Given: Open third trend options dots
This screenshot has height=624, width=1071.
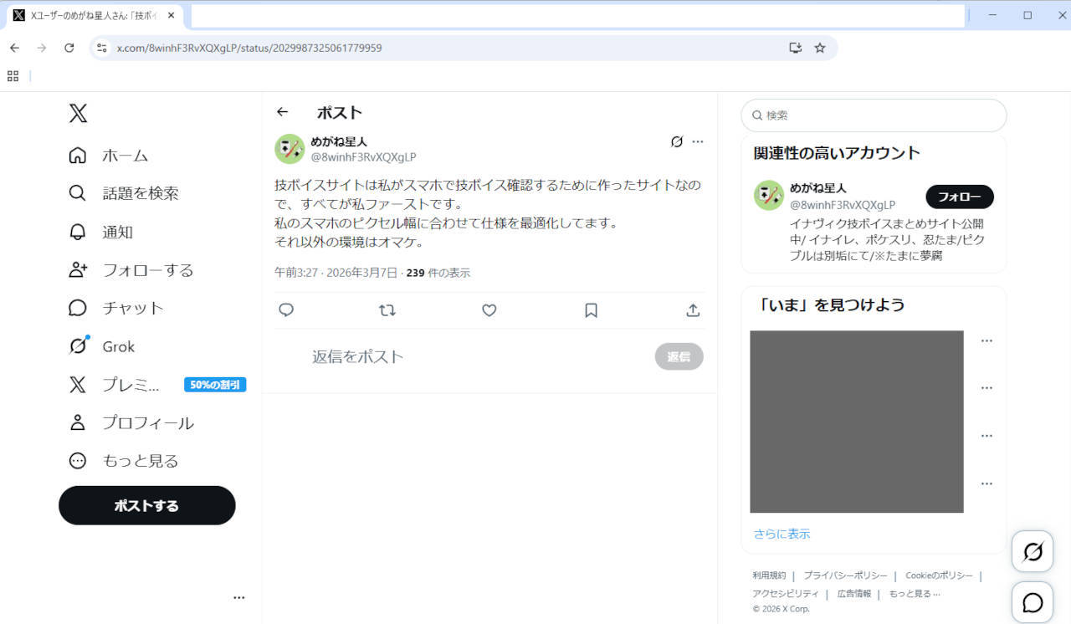Looking at the screenshot, I should 986,436.
